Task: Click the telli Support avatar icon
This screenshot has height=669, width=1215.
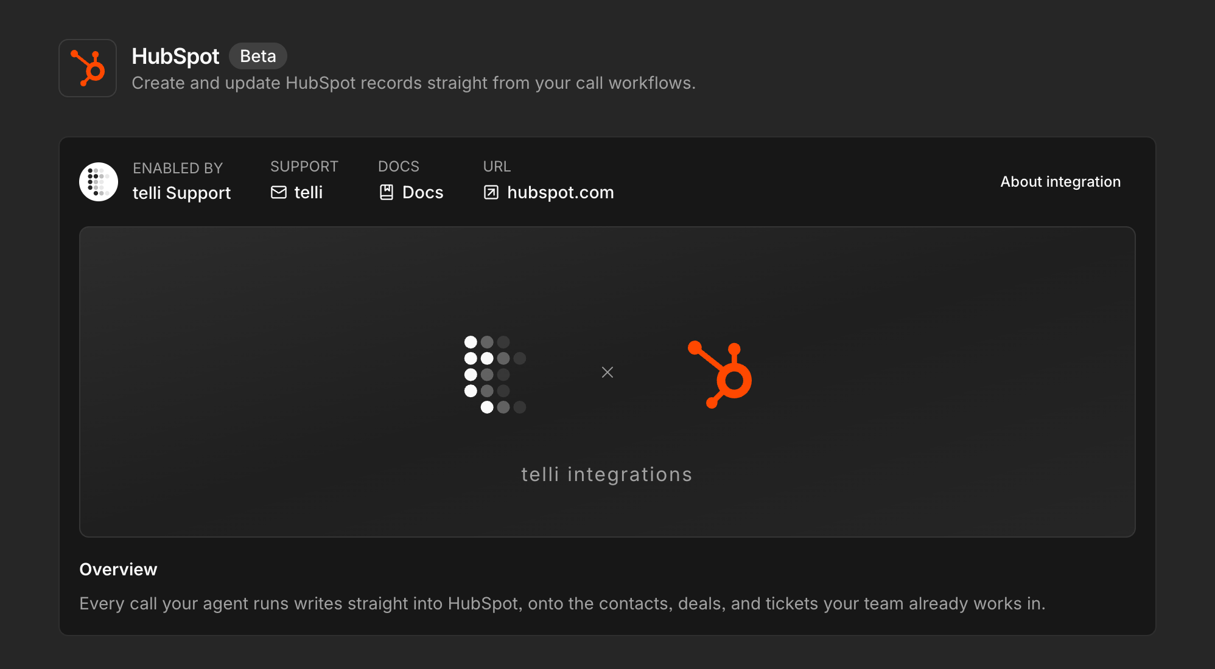Action: pyautogui.click(x=99, y=181)
